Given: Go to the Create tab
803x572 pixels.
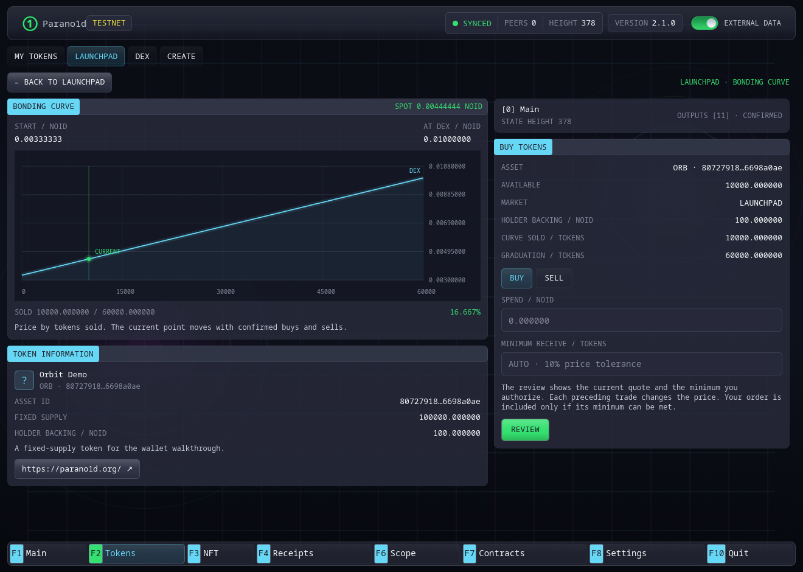Looking at the screenshot, I should [181, 57].
